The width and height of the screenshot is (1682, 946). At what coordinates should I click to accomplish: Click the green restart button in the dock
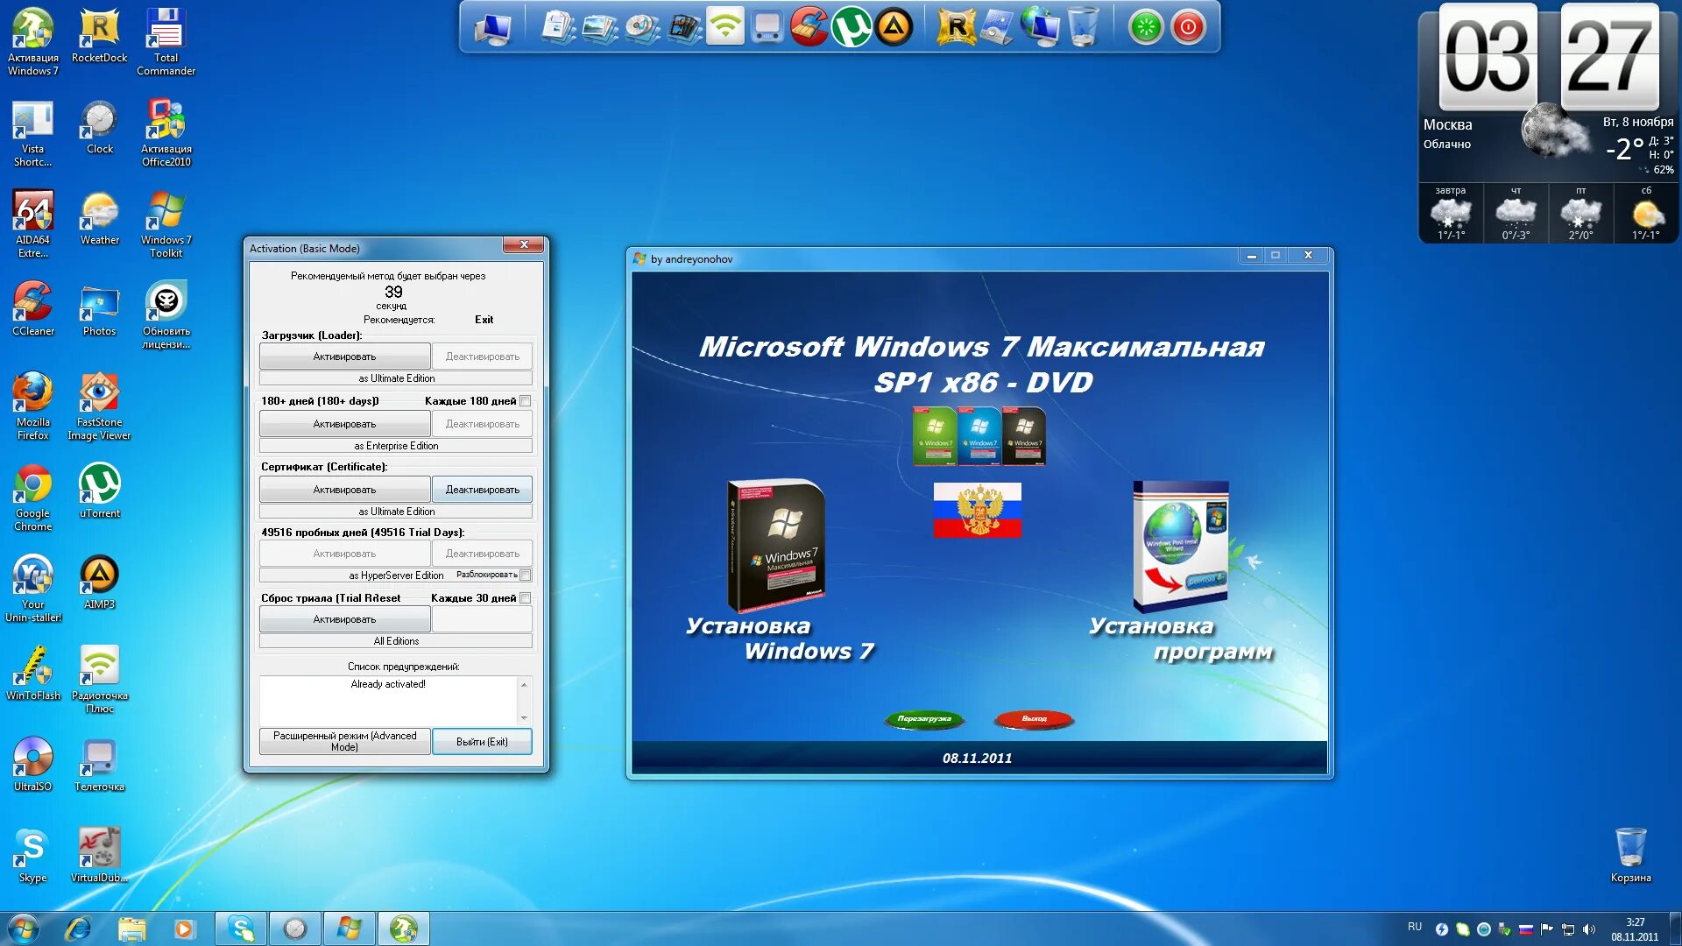(x=1145, y=27)
